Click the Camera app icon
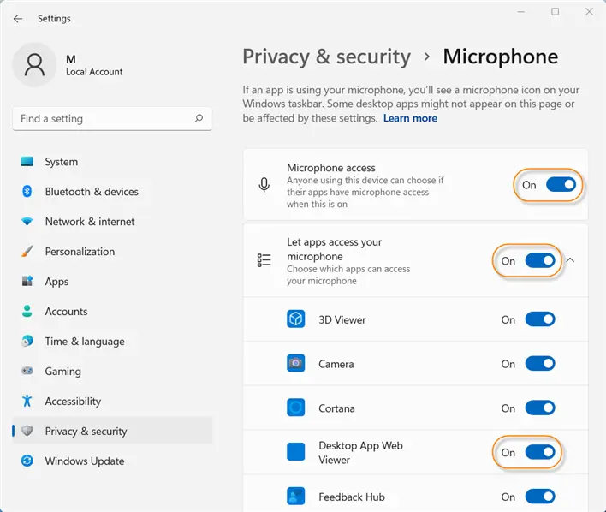The height and width of the screenshot is (512, 606). pyautogui.click(x=295, y=363)
